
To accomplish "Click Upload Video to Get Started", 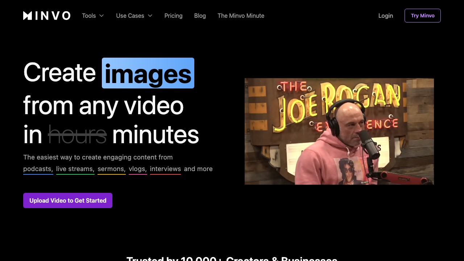I will (x=68, y=200).
